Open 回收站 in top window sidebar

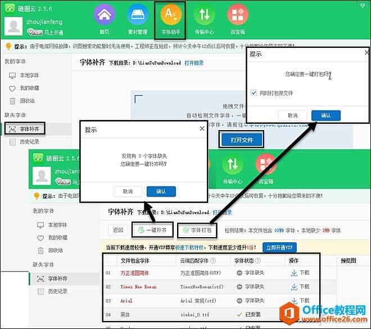(22, 101)
